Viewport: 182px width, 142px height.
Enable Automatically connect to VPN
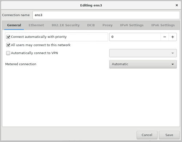[8, 53]
